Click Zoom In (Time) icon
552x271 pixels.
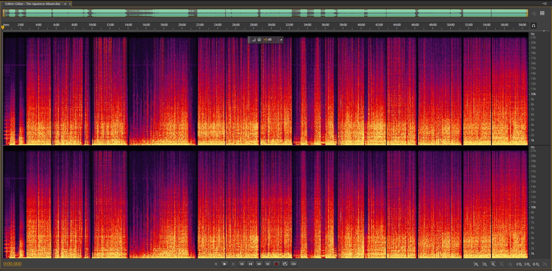493,264
